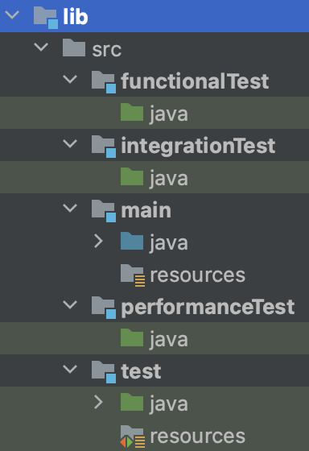The width and height of the screenshot is (309, 451).
Task: Expand the java folder under test
Action: coord(98,402)
